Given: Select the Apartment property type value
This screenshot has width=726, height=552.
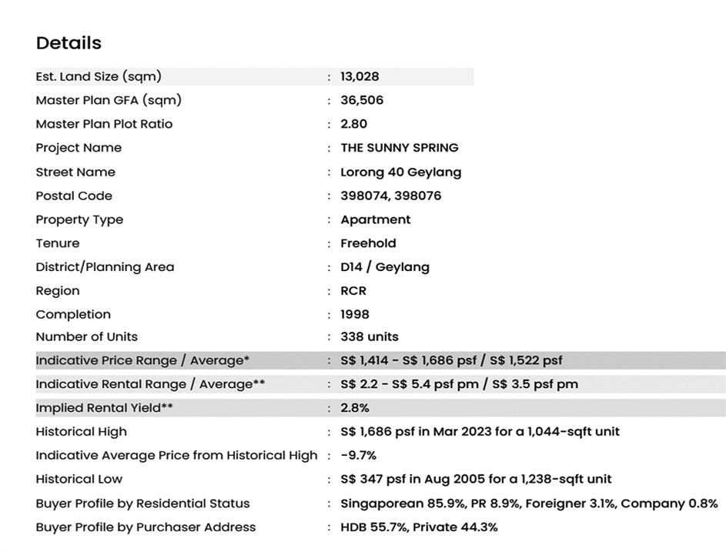Looking at the screenshot, I should pyautogui.click(x=375, y=219).
